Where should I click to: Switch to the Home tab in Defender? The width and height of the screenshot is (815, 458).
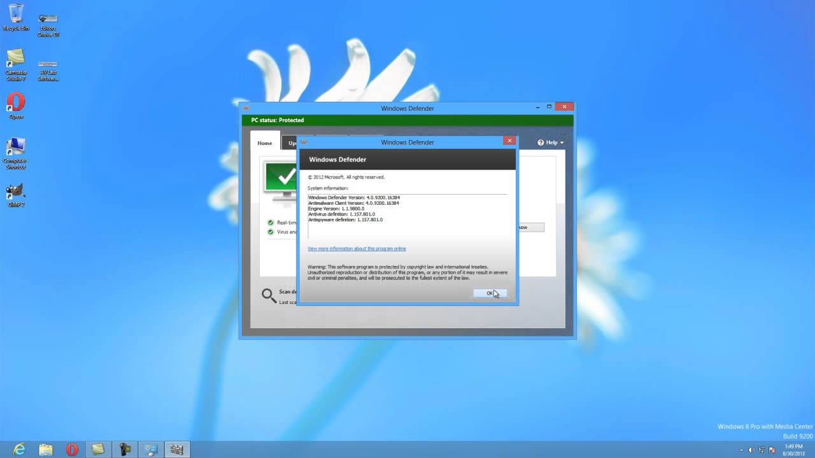point(265,143)
